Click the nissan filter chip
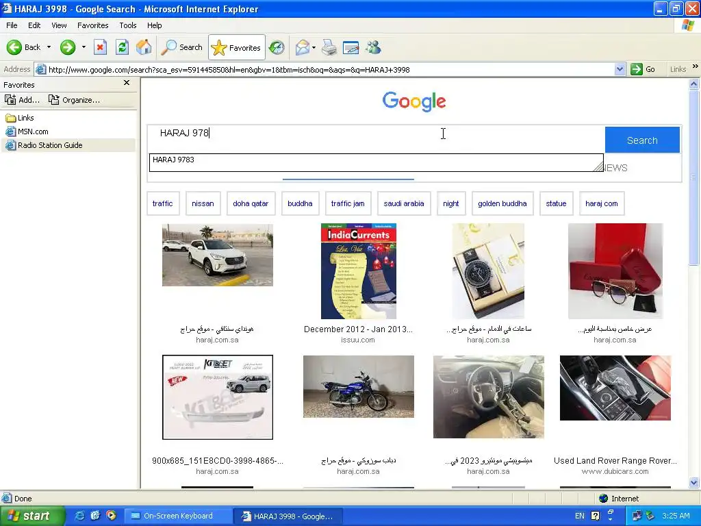 [203, 203]
